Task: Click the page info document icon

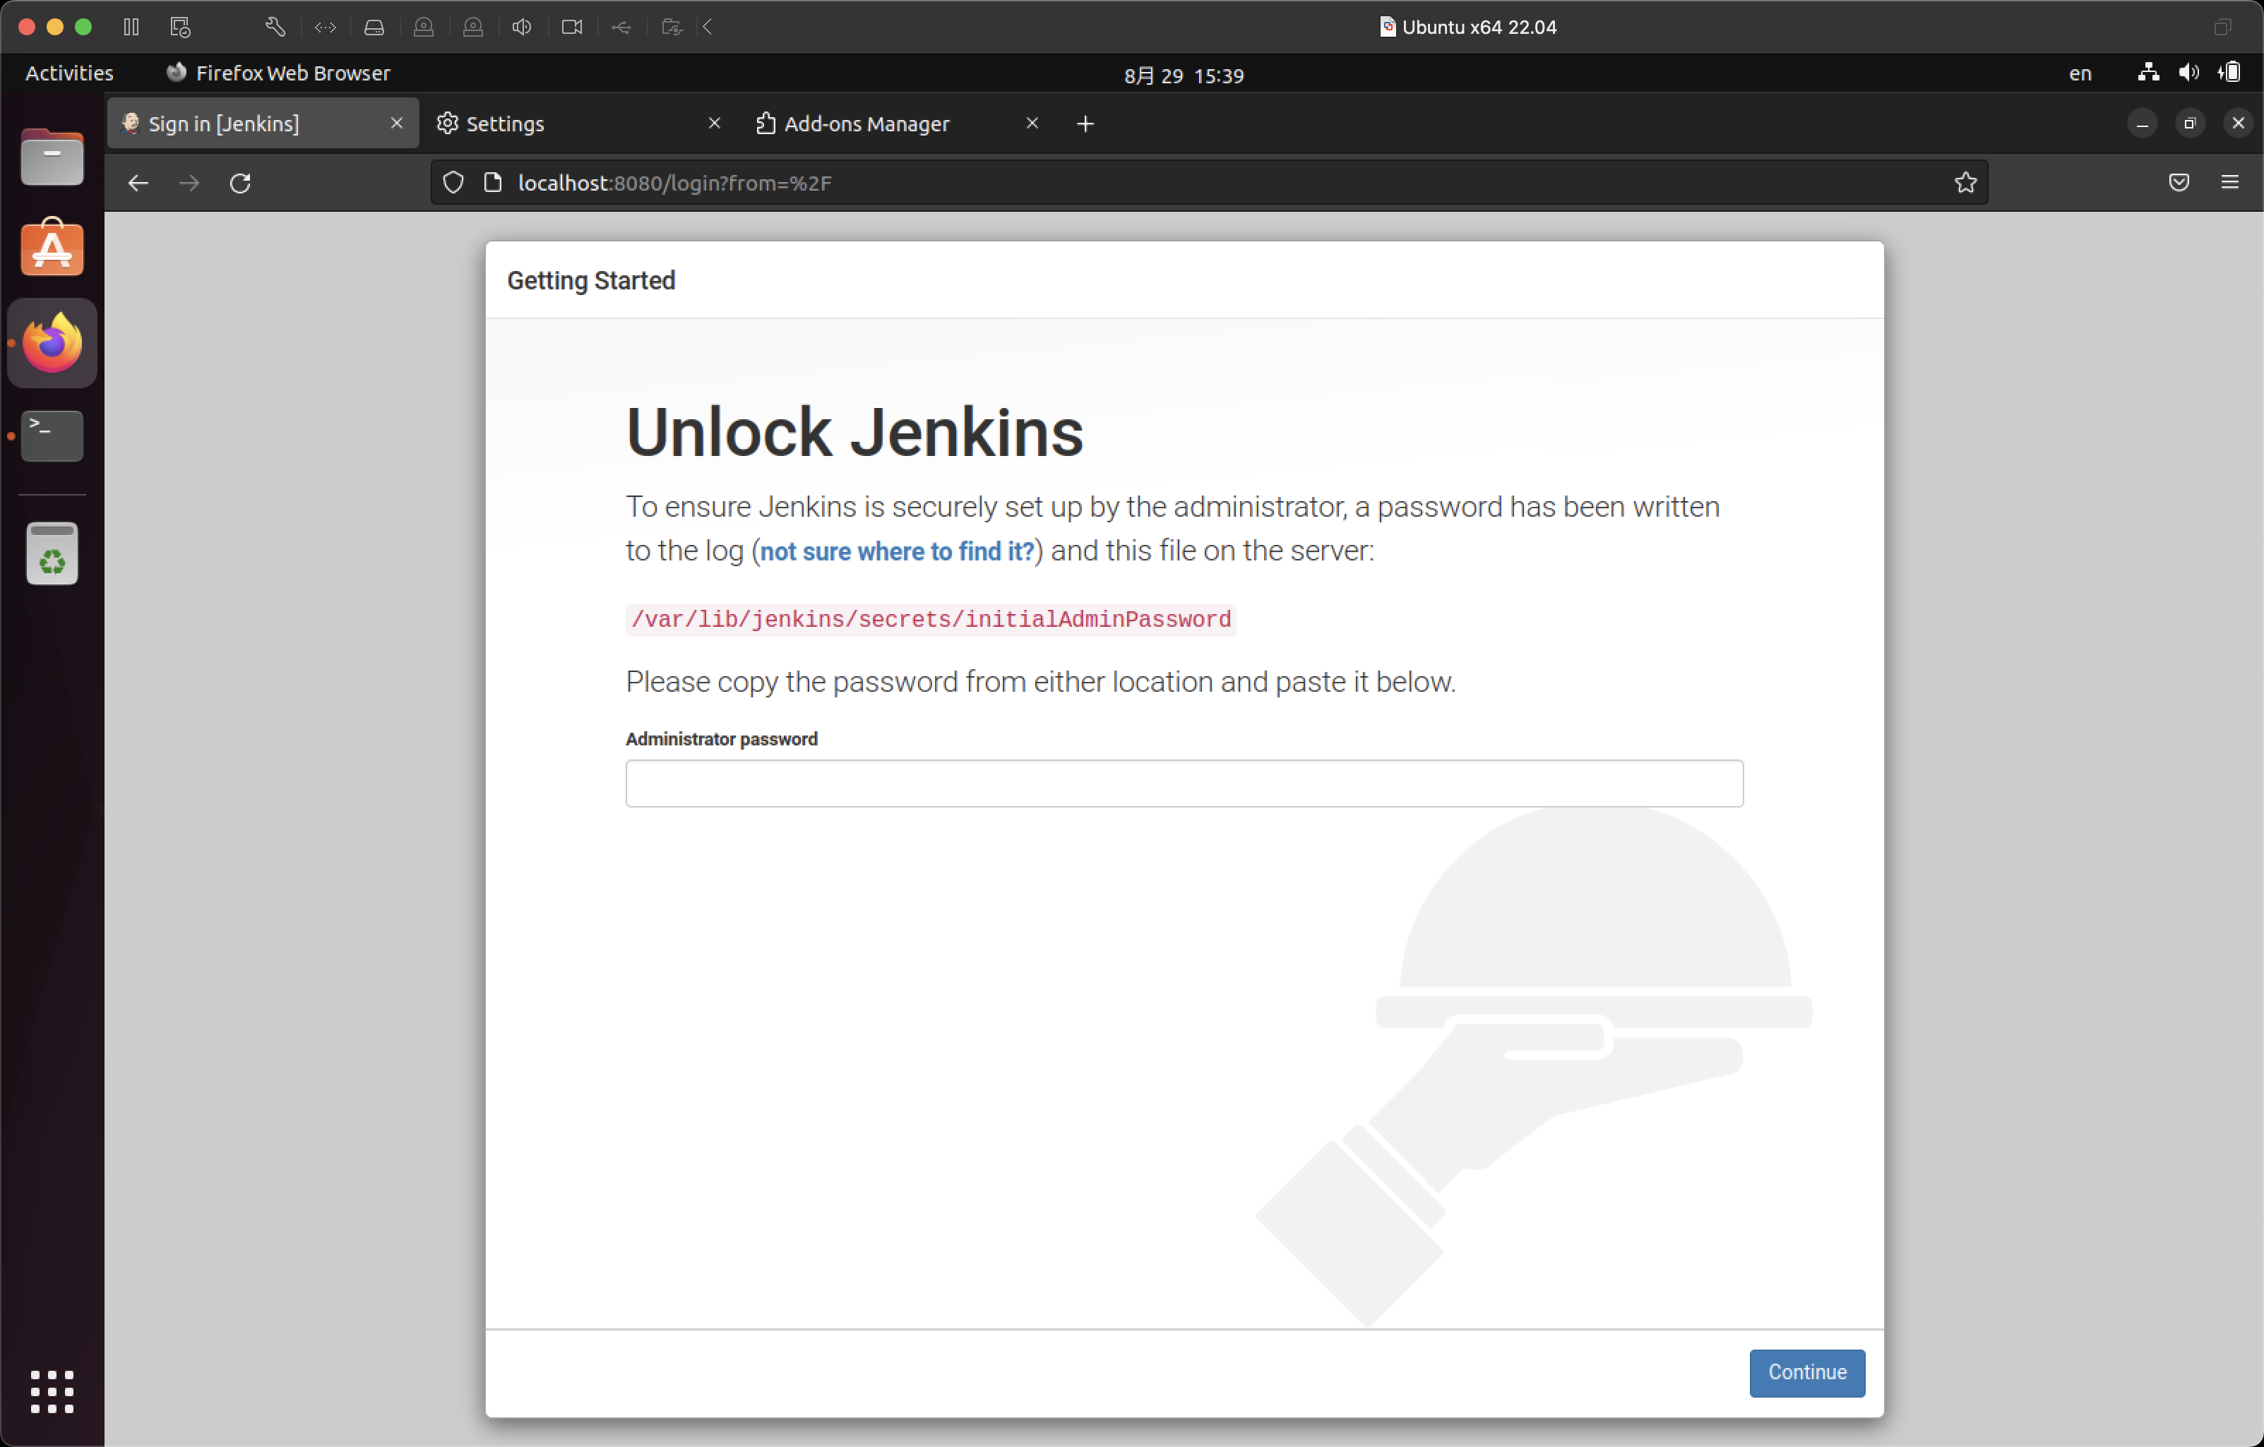Action: [x=493, y=182]
